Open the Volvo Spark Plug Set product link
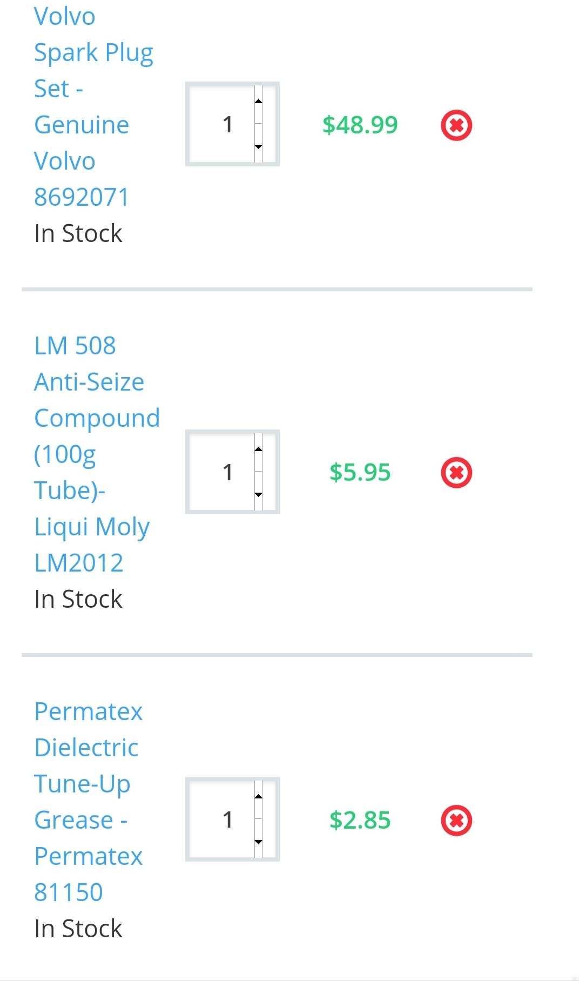The height and width of the screenshot is (981, 579). 93,53
